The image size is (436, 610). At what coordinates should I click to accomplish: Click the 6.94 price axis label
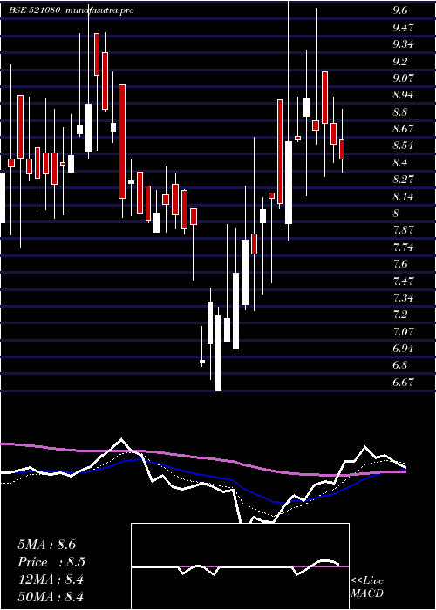(x=403, y=349)
